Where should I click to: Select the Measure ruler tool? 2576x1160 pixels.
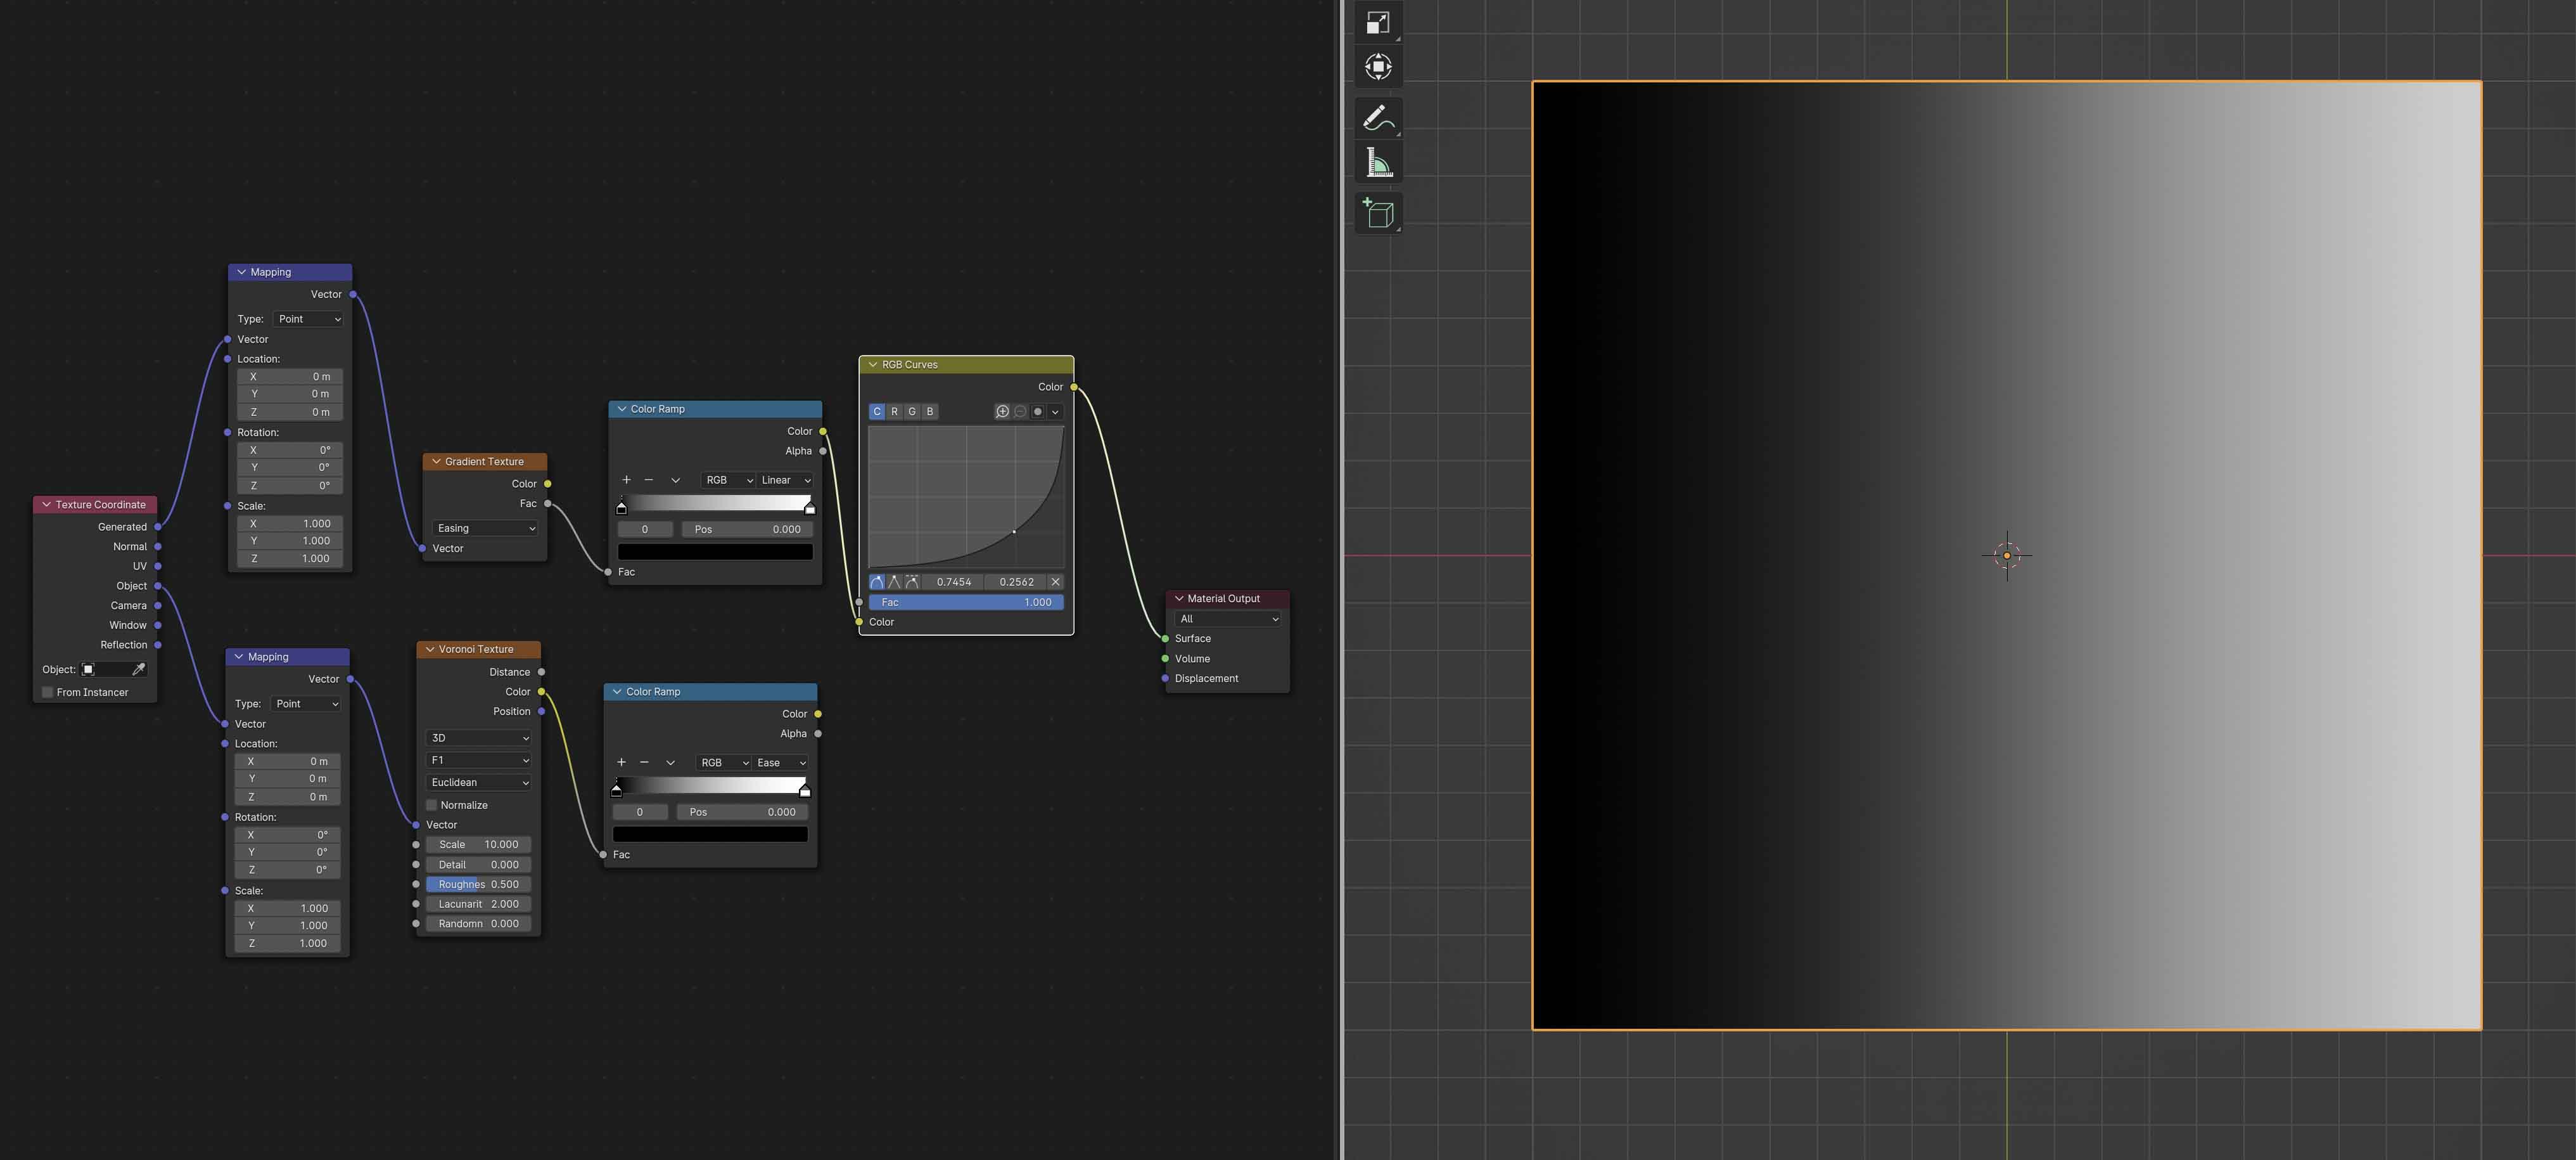point(1378,162)
